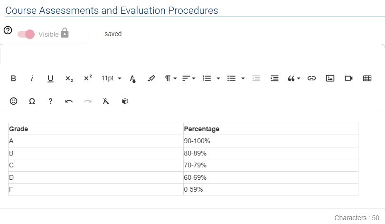Insert an image
The width and height of the screenshot is (385, 224).
click(330, 78)
